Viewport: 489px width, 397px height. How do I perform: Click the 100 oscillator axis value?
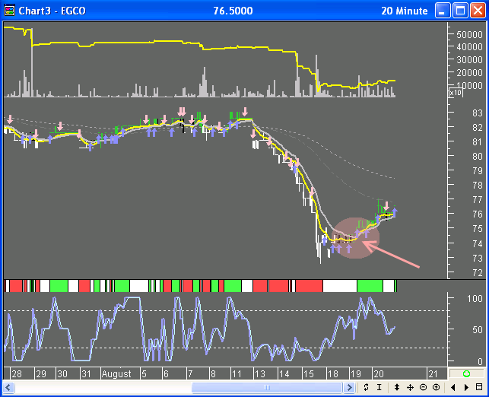coord(475,299)
